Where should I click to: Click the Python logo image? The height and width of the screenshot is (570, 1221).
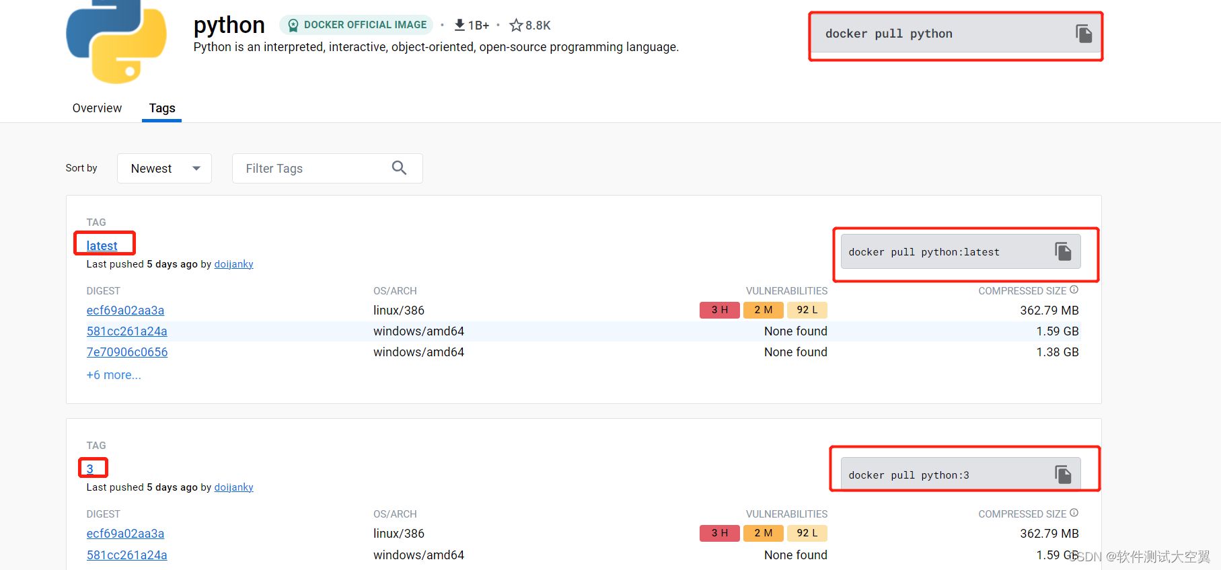click(116, 42)
